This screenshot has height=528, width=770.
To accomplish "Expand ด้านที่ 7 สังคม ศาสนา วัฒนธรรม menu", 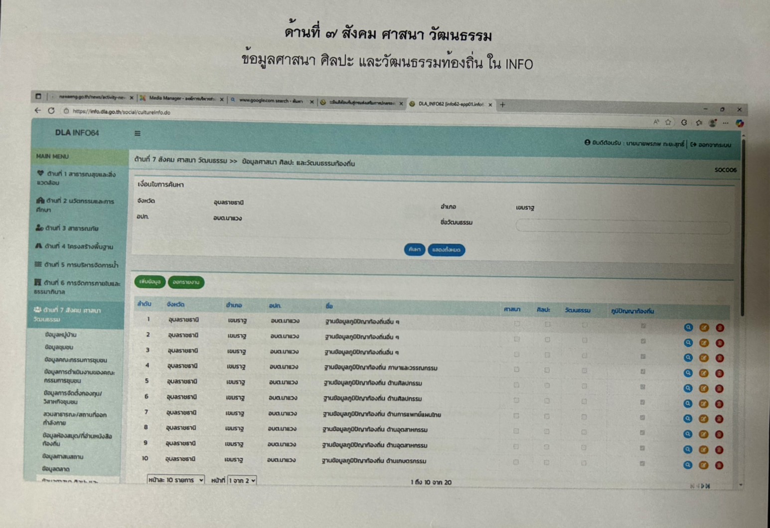I will click(x=75, y=315).
